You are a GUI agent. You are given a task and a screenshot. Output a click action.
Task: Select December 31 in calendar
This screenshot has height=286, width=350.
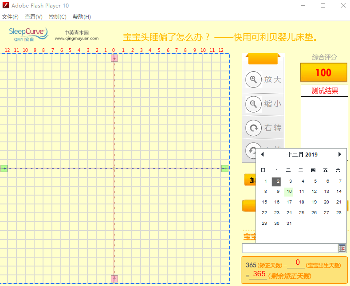point(289,223)
